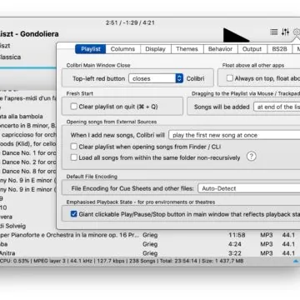Uncheck Giant clickable Play/Pause/Stop button option

tap(73, 214)
